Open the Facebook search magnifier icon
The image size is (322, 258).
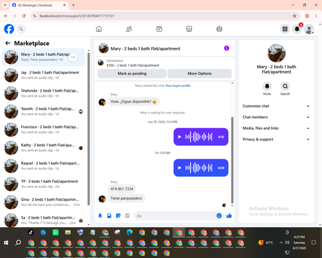tap(21, 29)
